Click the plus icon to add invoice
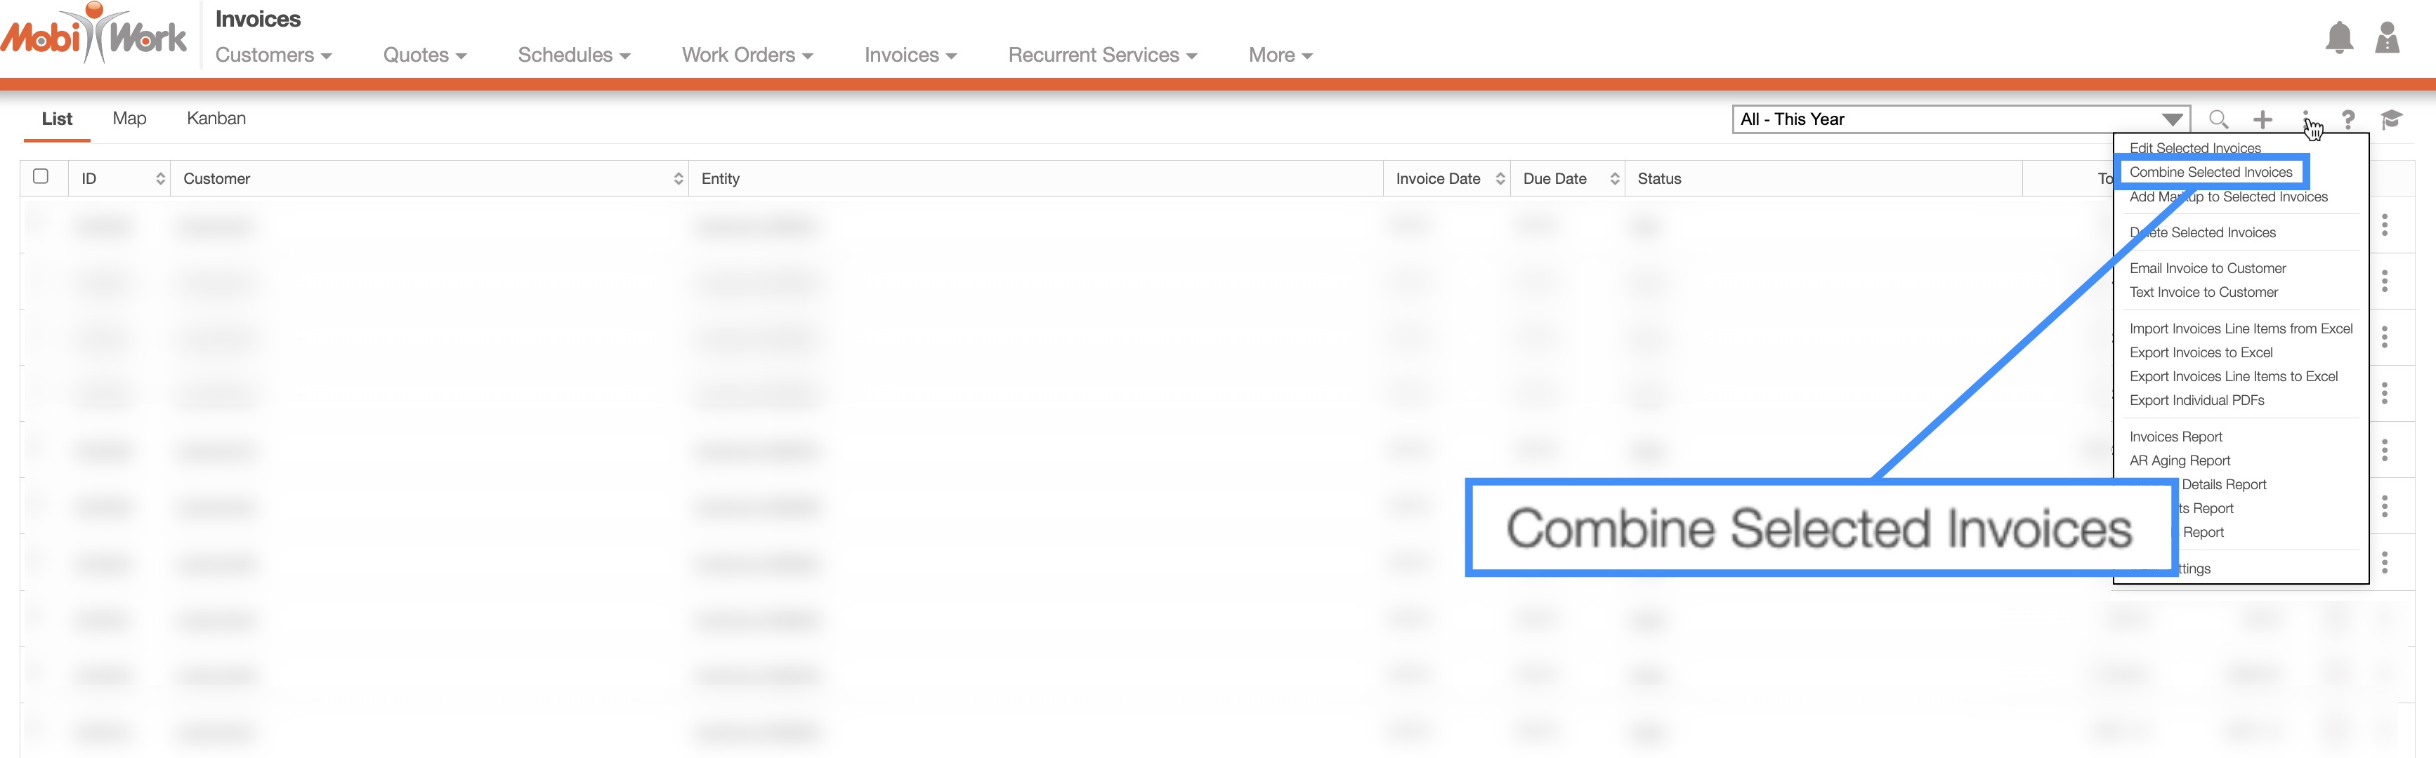The image size is (2436, 758). coord(2262,119)
